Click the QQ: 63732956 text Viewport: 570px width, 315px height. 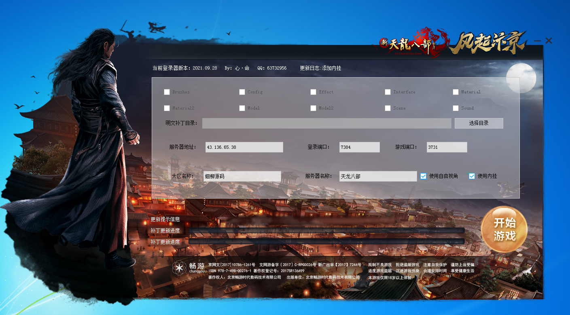(x=272, y=68)
